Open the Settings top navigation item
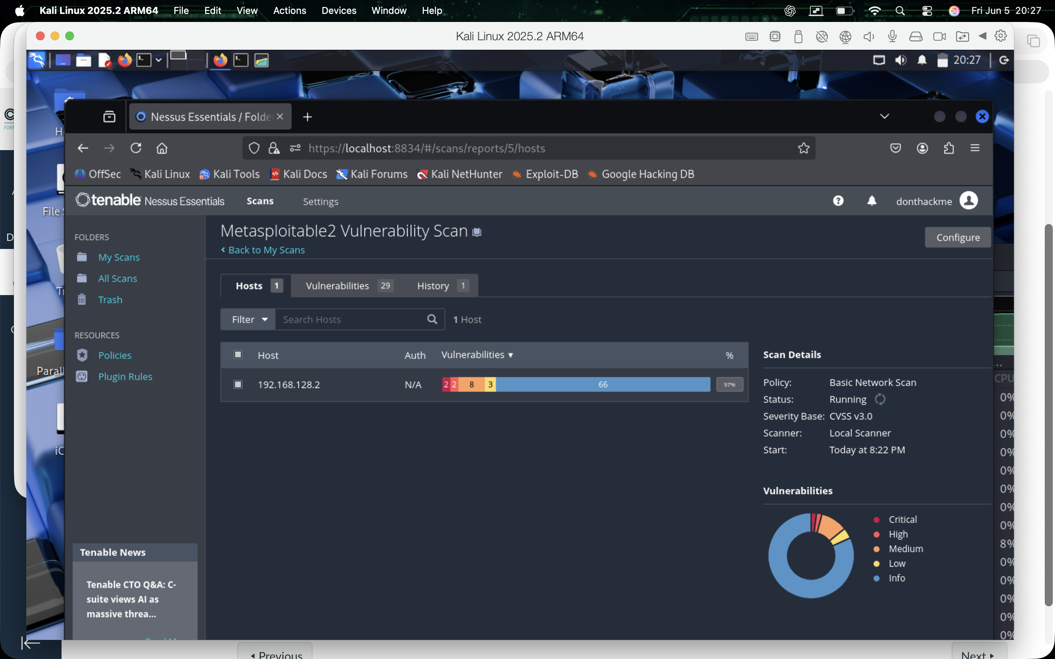Viewport: 1055px width, 659px height. [x=321, y=201]
